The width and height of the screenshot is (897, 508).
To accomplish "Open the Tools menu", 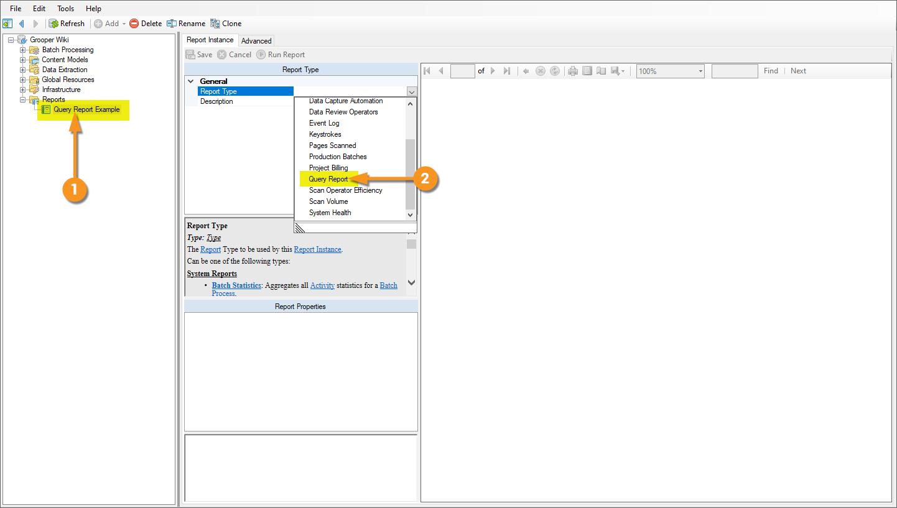I will pos(65,9).
